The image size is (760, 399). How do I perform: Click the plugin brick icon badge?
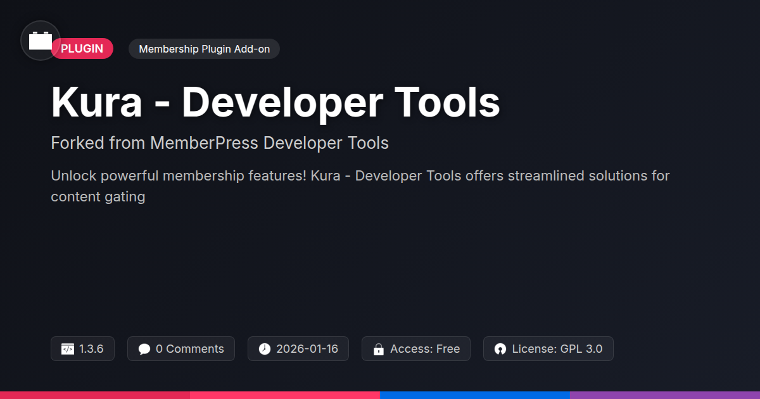click(41, 41)
